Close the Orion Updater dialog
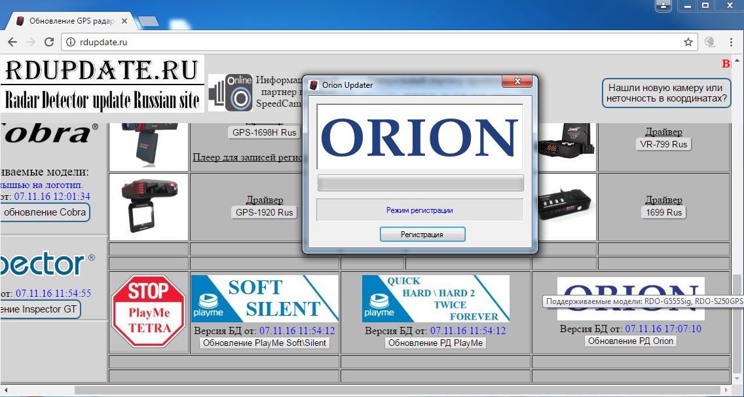Screen dimensions: 744x397 (x=517, y=82)
